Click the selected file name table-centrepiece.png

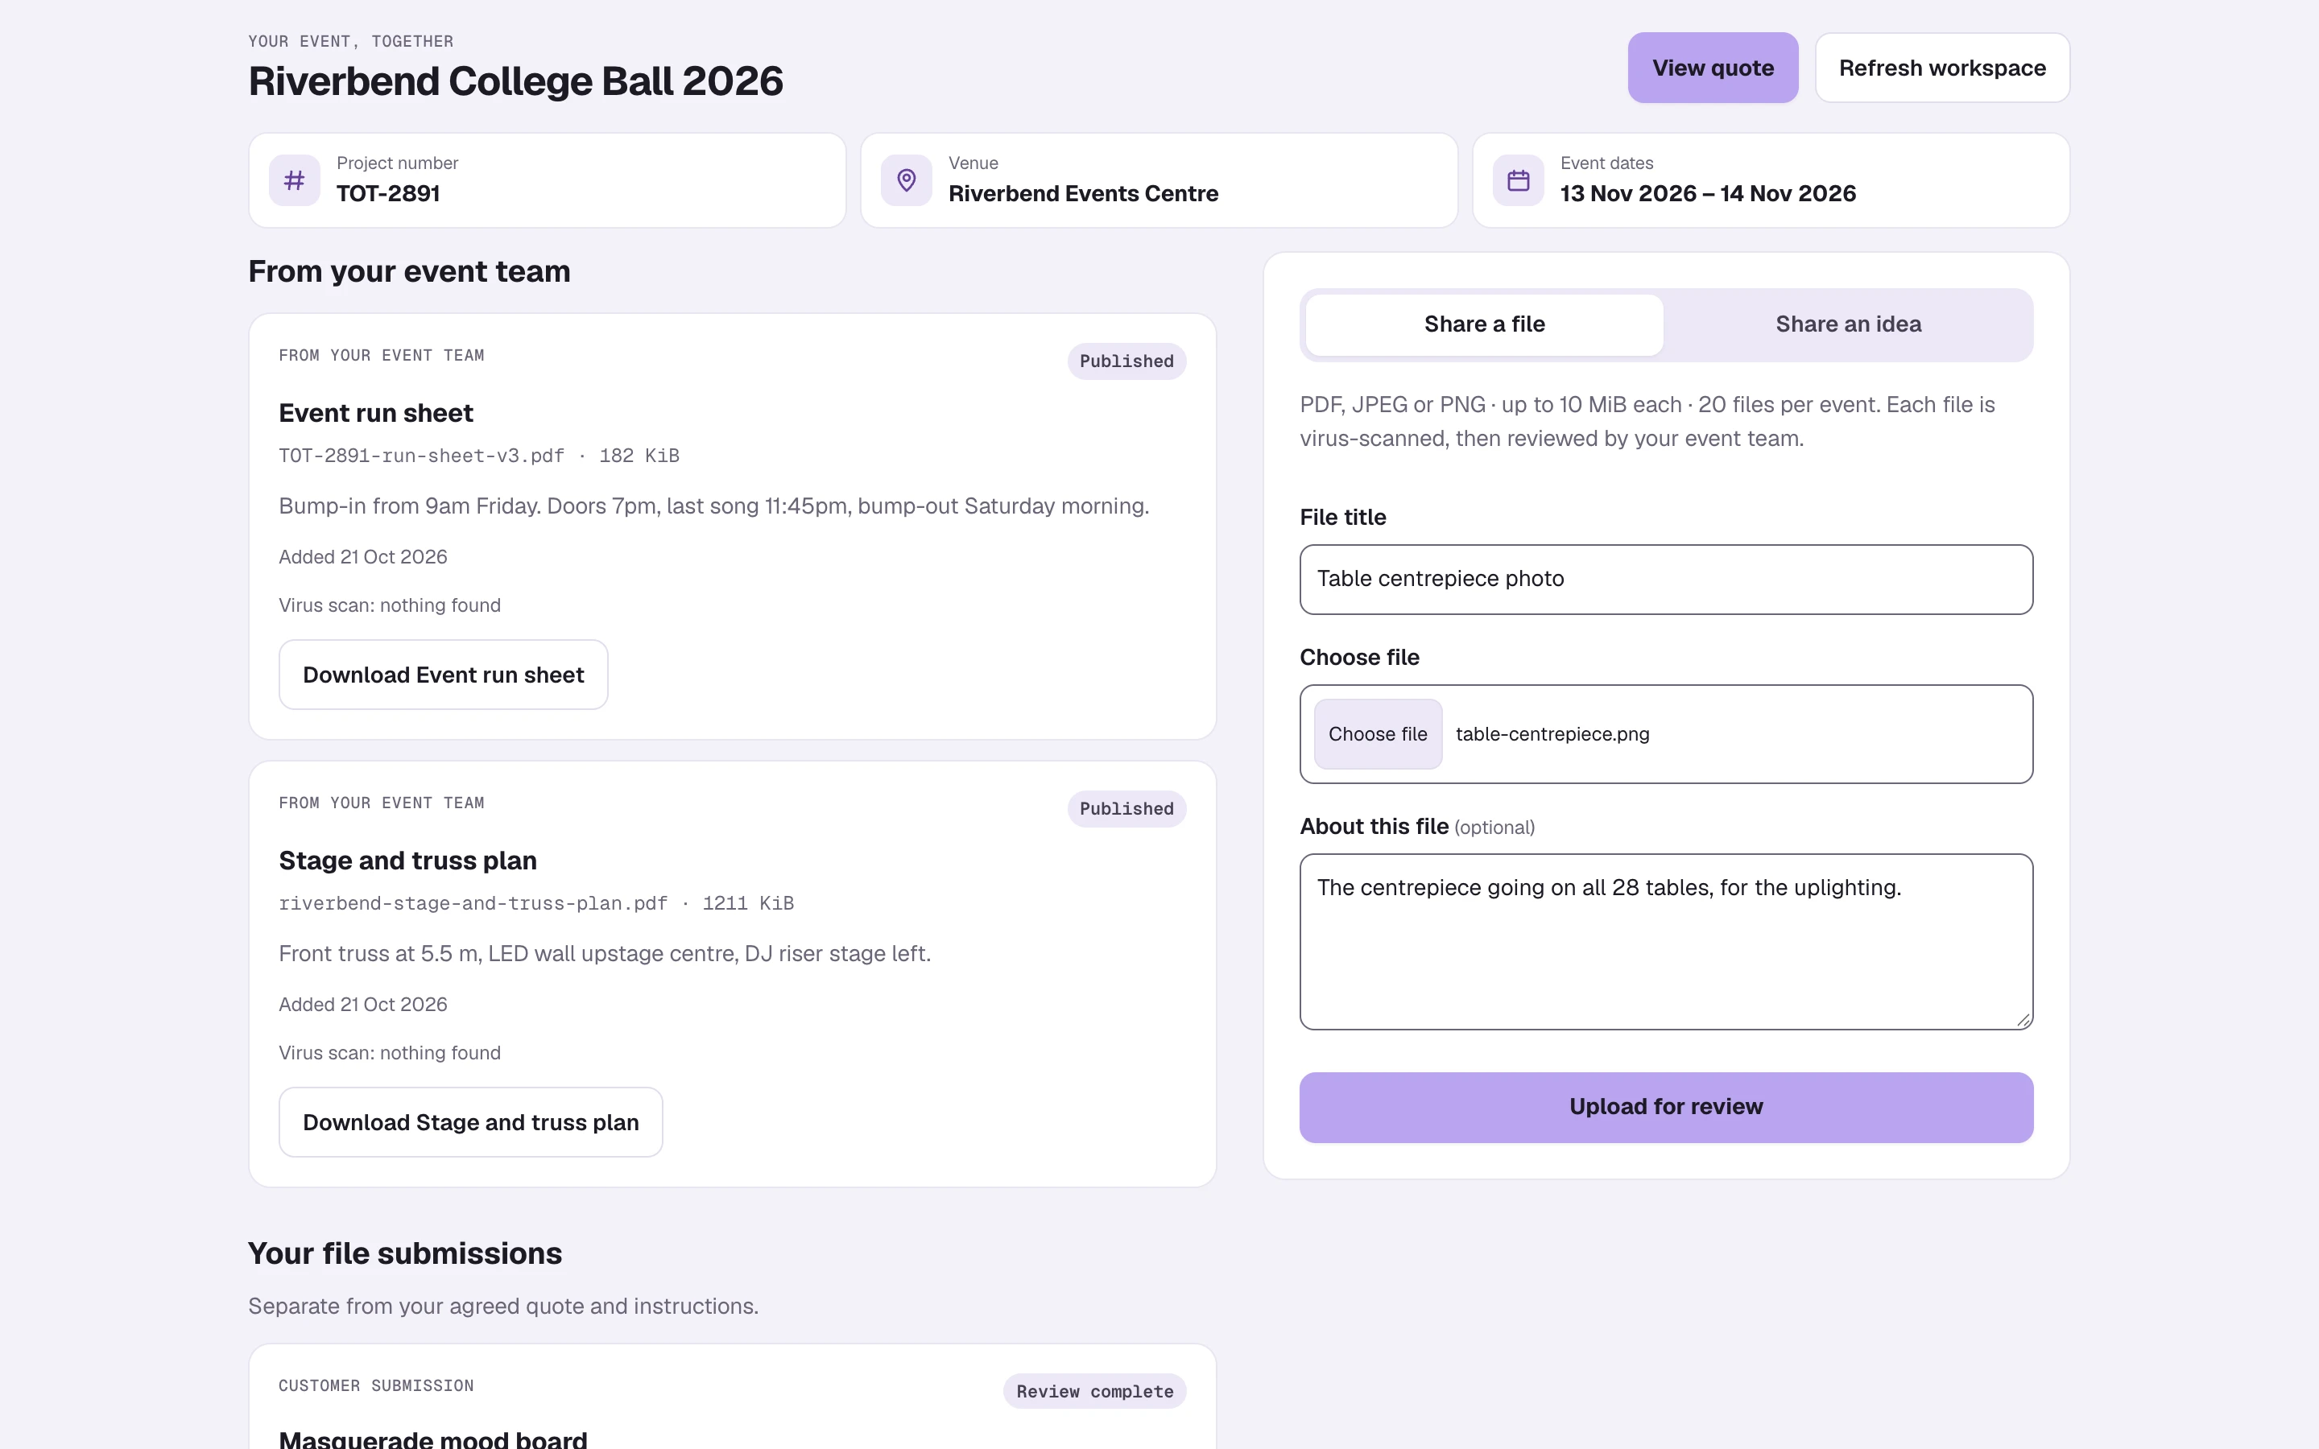tap(1552, 734)
